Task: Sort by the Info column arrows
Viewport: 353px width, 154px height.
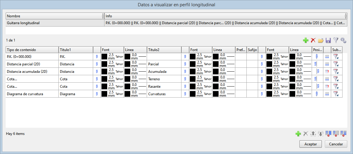Action: coord(346,16)
